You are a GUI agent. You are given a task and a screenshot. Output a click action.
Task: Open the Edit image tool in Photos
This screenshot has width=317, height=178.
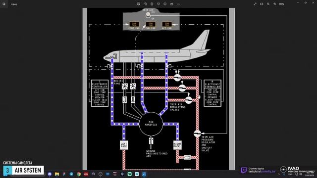click(x=139, y=4)
